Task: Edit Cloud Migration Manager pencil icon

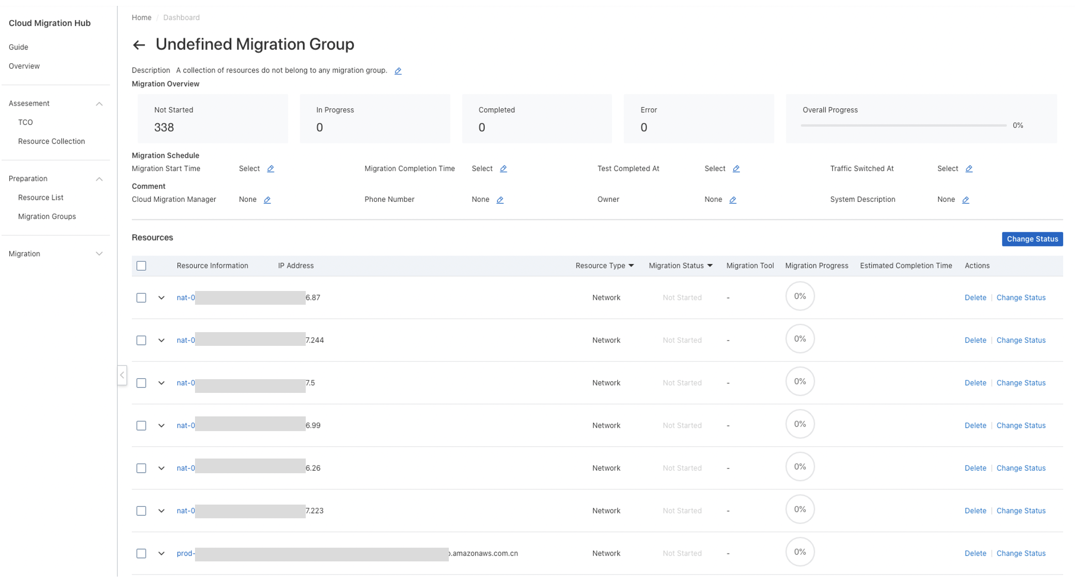Action: (x=267, y=200)
